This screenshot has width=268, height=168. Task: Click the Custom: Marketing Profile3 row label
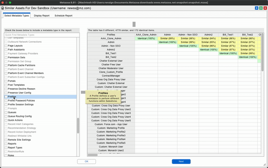click(x=111, y=135)
